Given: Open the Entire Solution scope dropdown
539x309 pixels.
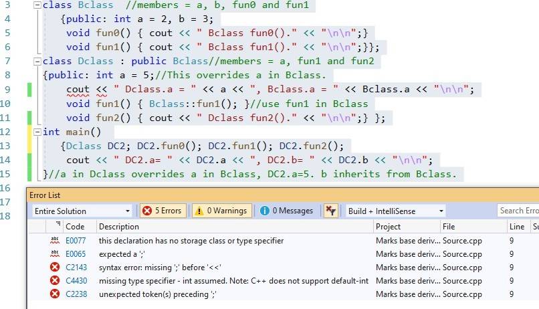Looking at the screenshot, I should [82, 211].
